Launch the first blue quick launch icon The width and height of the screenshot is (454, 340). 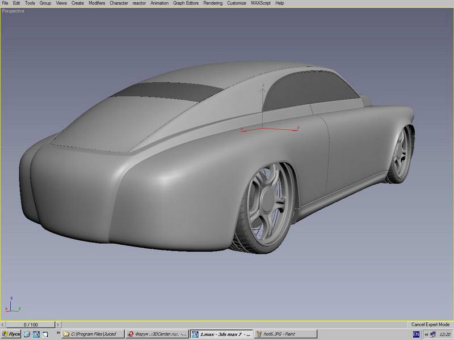tap(27, 334)
